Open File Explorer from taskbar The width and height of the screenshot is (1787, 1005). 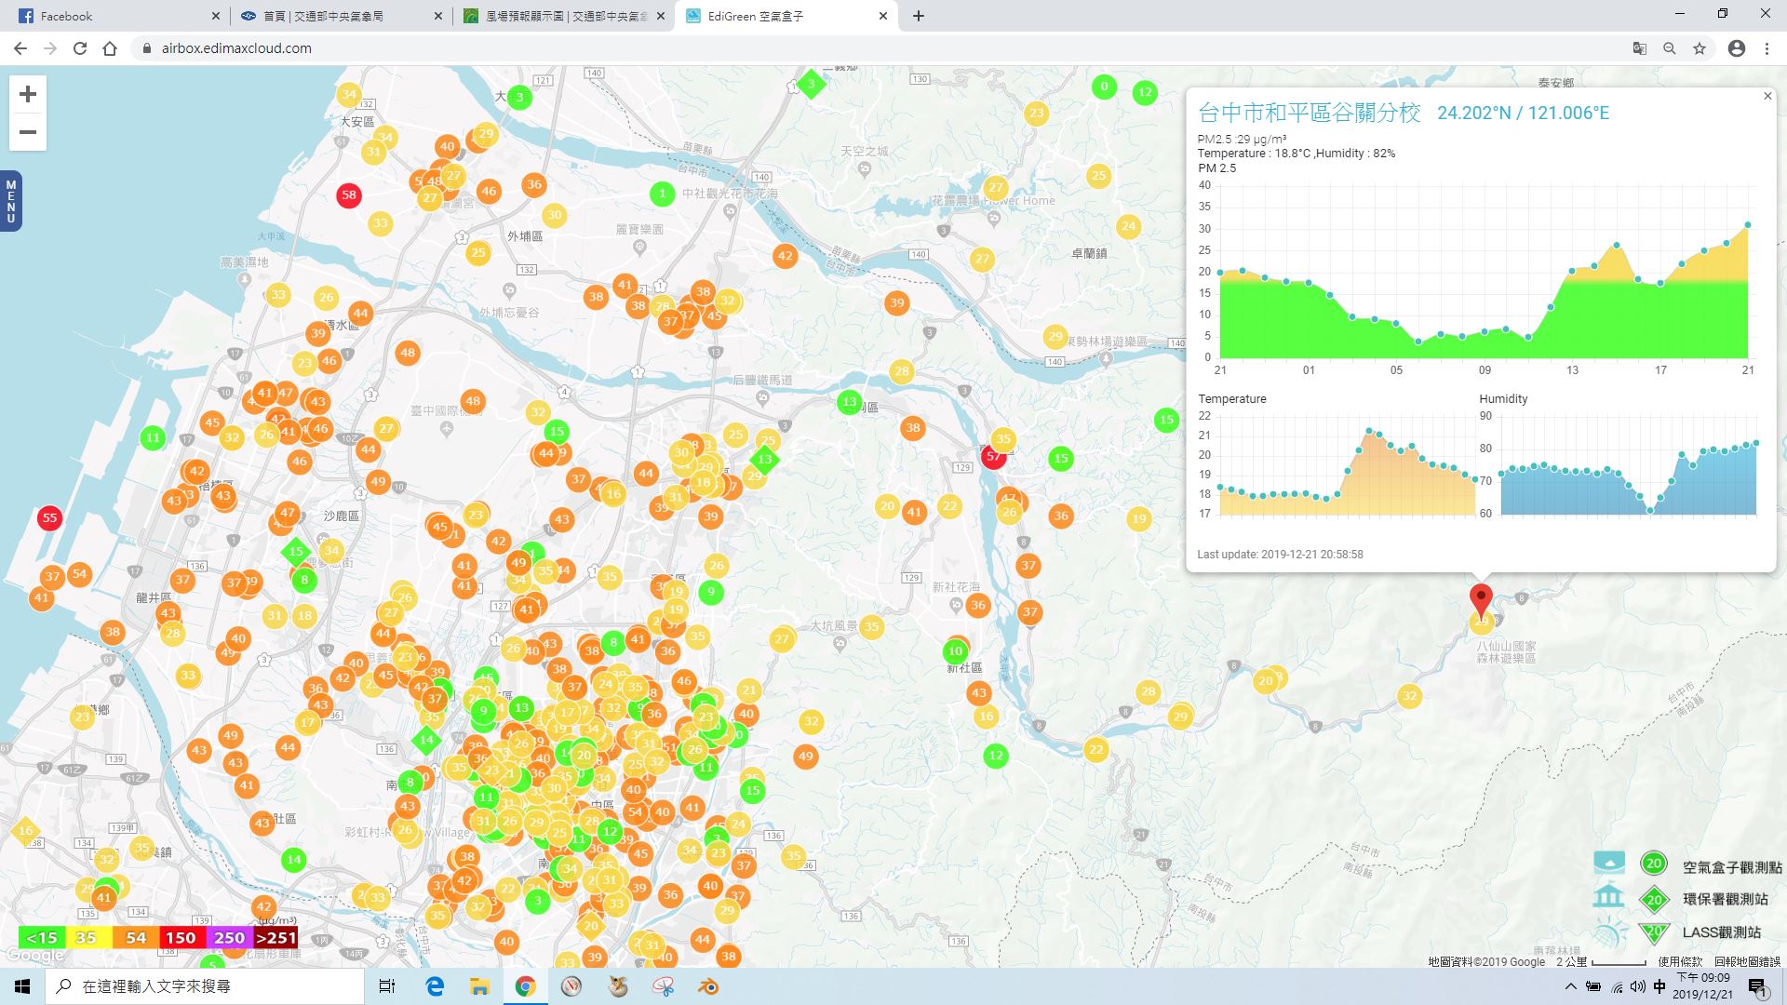[x=479, y=986]
